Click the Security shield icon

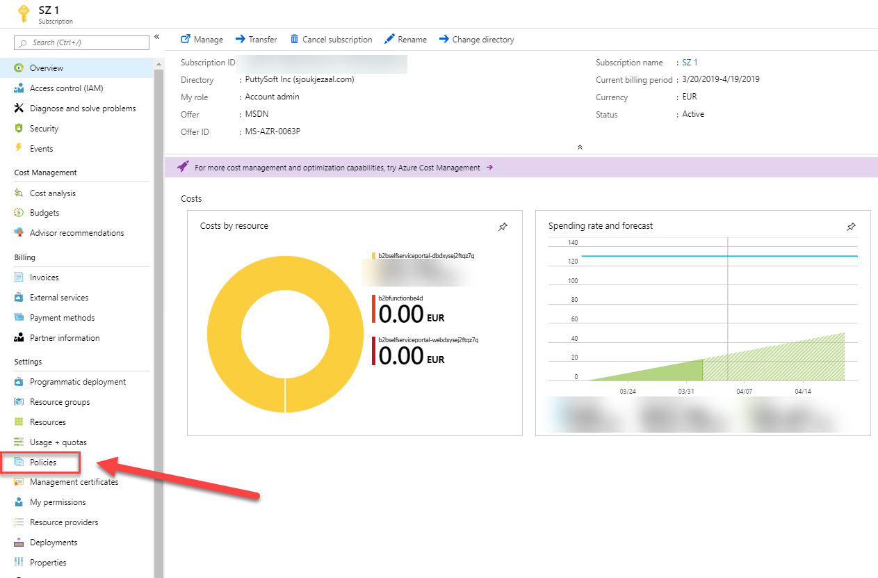(x=19, y=129)
